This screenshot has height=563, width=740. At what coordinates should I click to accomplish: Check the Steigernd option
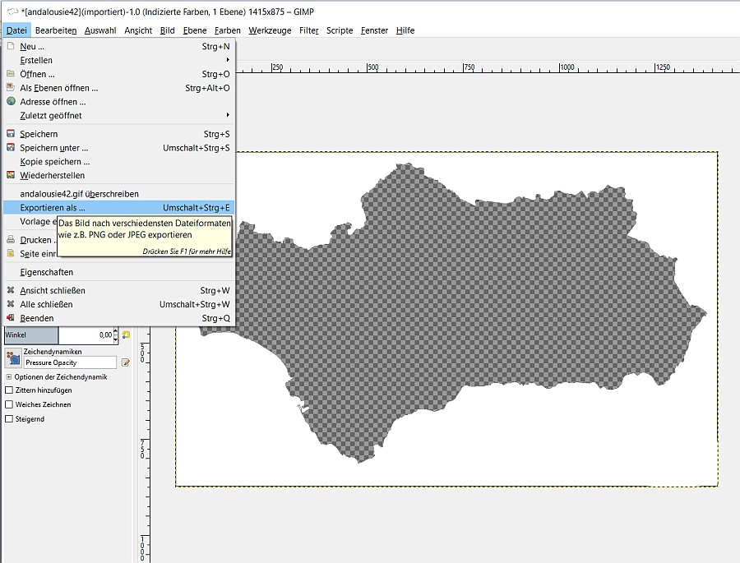[x=9, y=418]
